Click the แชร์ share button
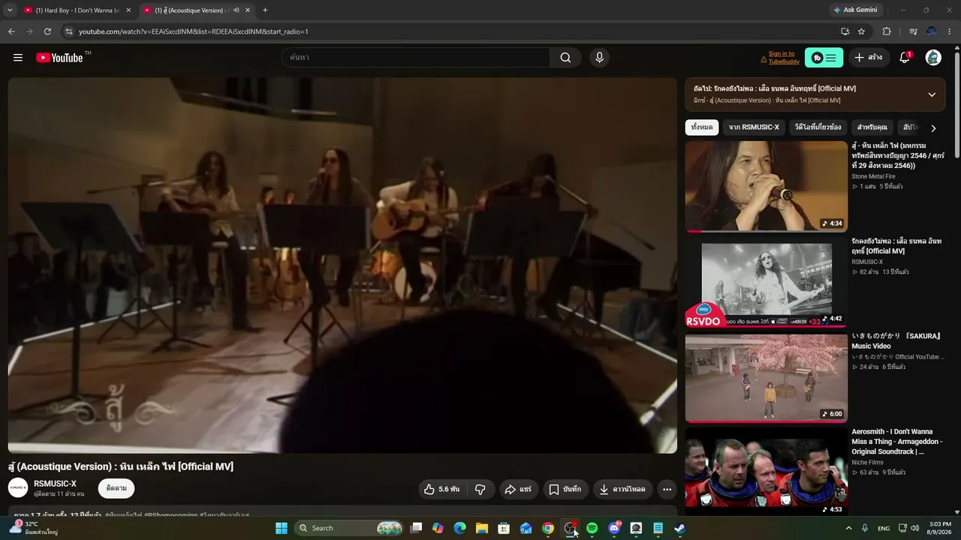 (x=518, y=490)
